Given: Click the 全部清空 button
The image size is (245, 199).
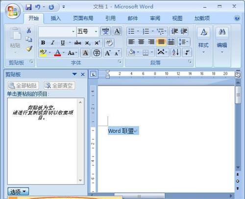Looking at the screenshot, I should click(59, 86).
